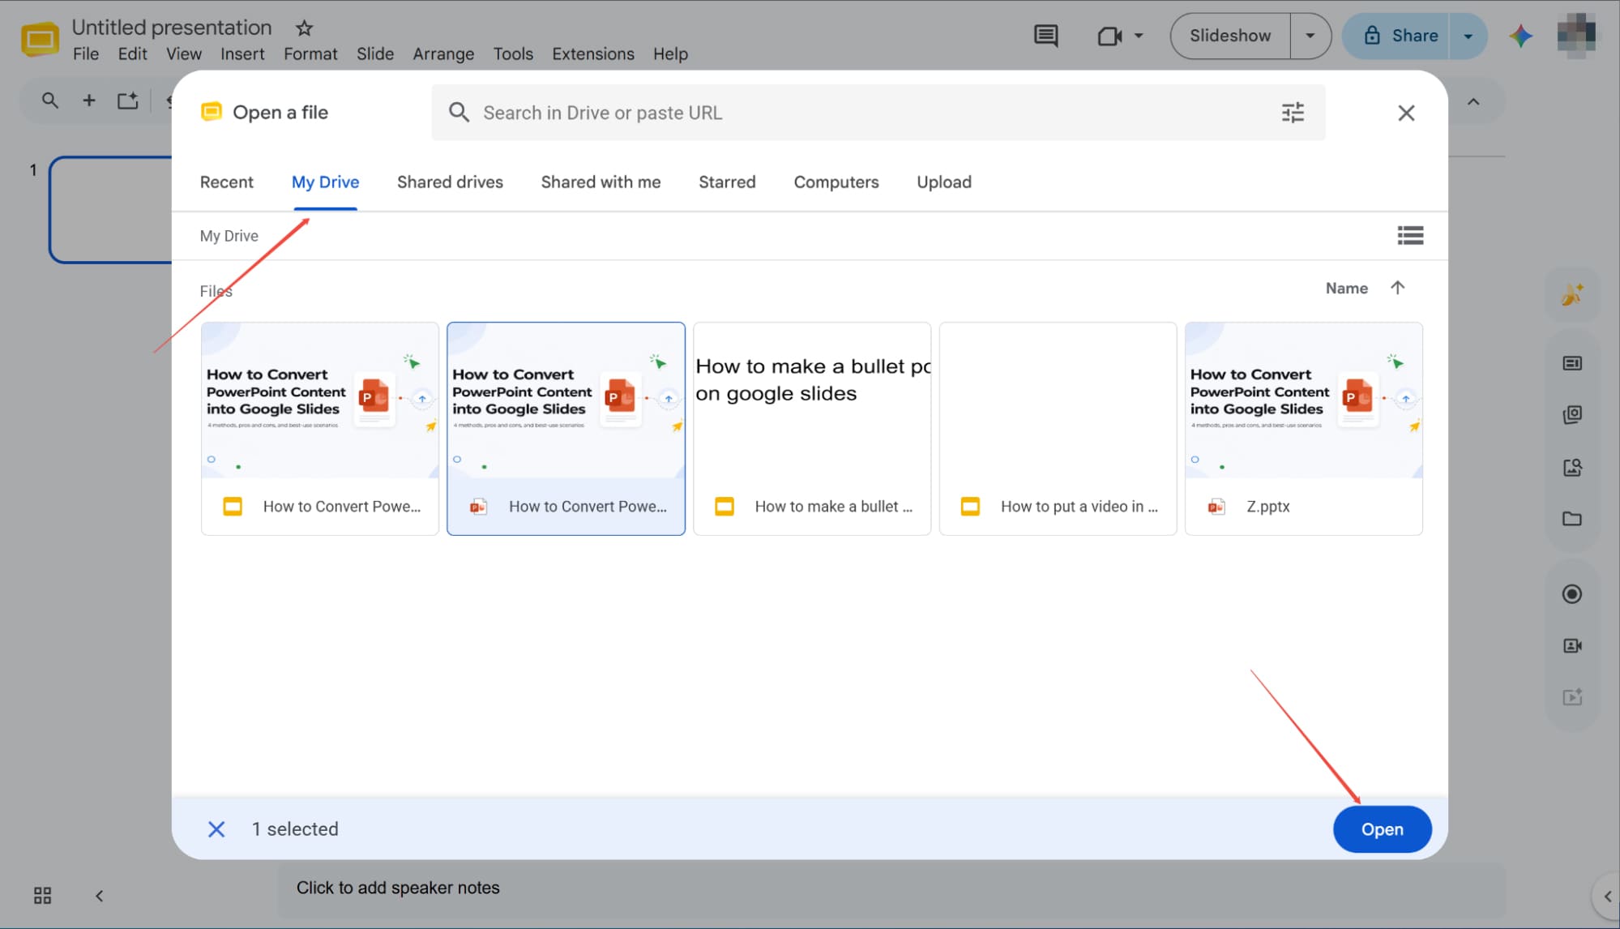Expand the Share options dropdown arrow

1468,36
